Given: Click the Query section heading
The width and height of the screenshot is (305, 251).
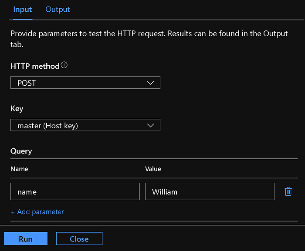Looking at the screenshot, I should (x=21, y=151).
